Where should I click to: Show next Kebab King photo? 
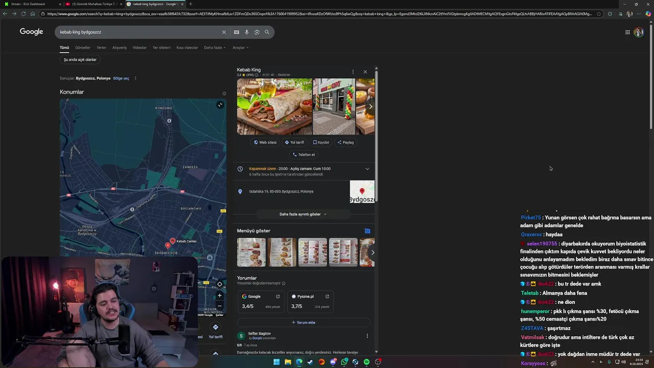click(370, 106)
